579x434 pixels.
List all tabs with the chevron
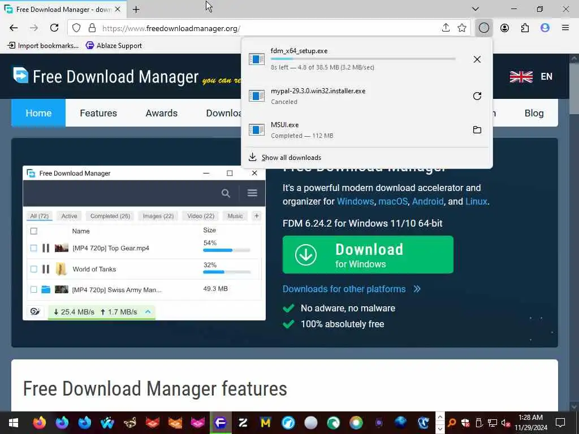[x=475, y=9]
